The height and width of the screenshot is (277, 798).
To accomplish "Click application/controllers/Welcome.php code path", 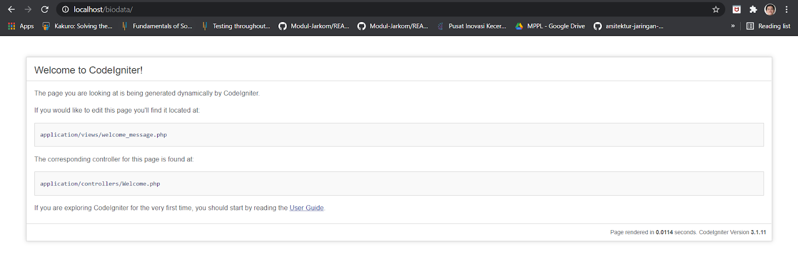I will tap(100, 184).
